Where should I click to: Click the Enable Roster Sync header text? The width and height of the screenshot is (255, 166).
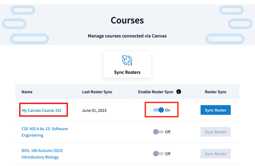click(x=156, y=92)
